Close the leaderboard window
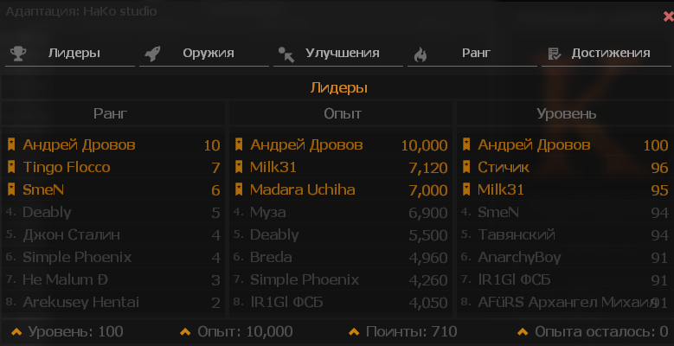 (667, 16)
